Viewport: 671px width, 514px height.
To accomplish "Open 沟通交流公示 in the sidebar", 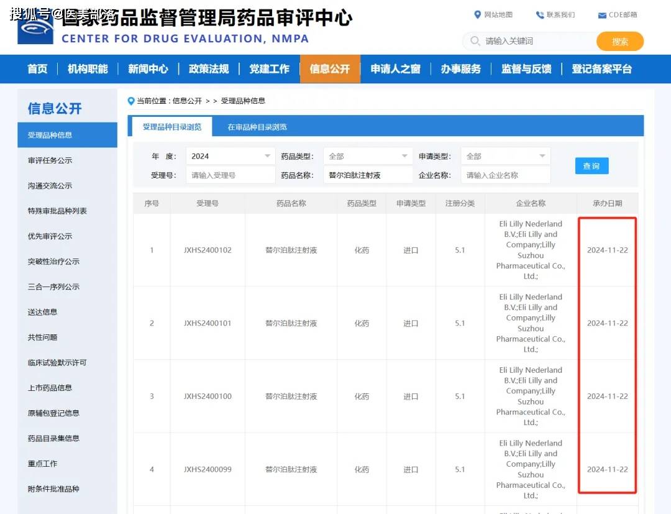I will point(50,186).
